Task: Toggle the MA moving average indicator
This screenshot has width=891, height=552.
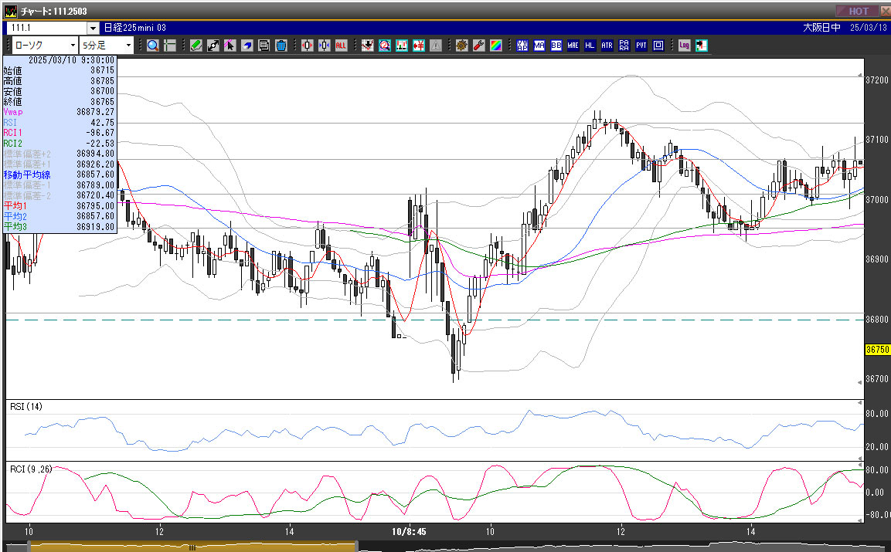Action: tap(539, 46)
